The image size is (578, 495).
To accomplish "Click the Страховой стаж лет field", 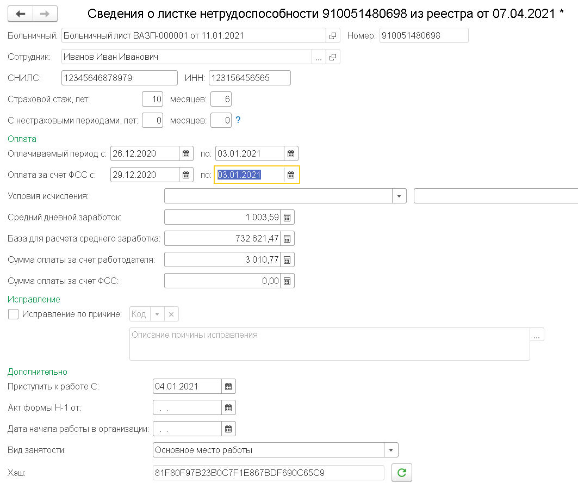I will 152,100.
